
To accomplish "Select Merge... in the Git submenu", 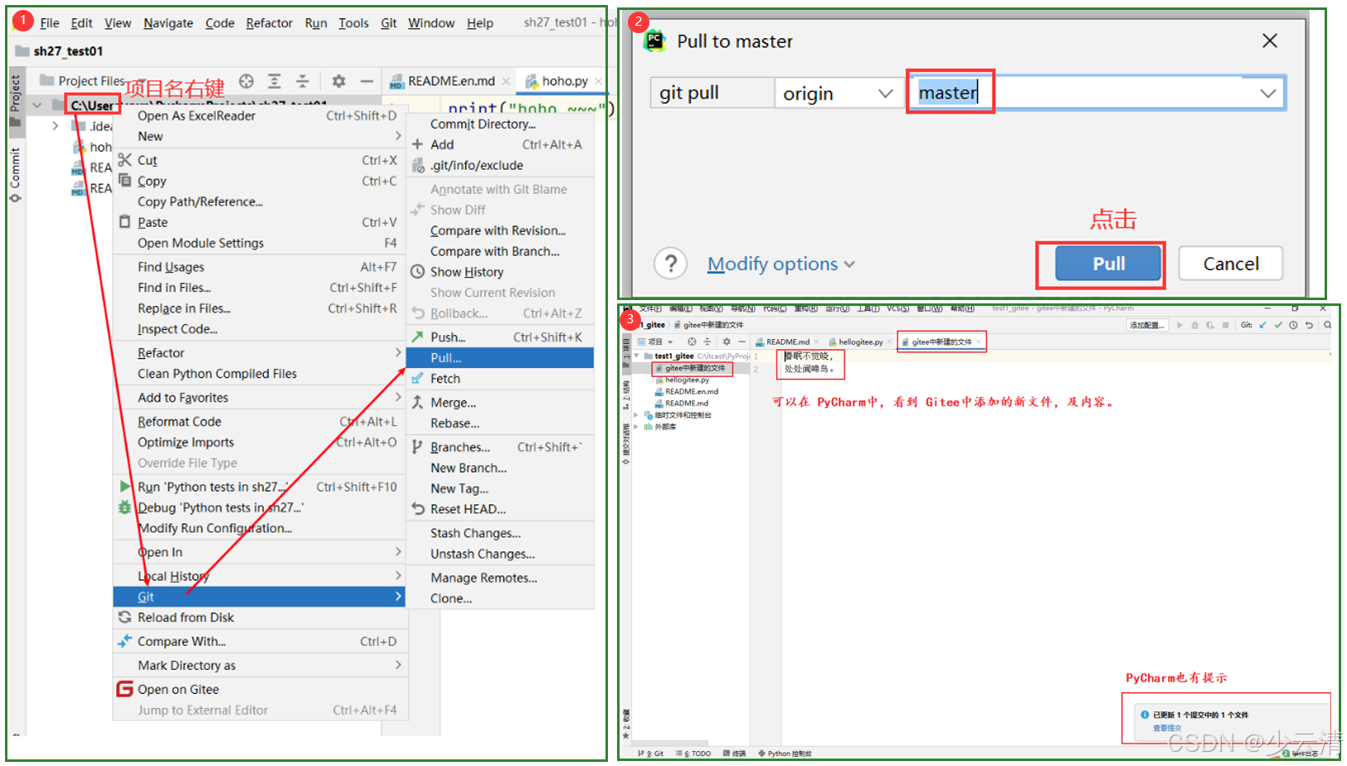I will (x=500, y=403).
